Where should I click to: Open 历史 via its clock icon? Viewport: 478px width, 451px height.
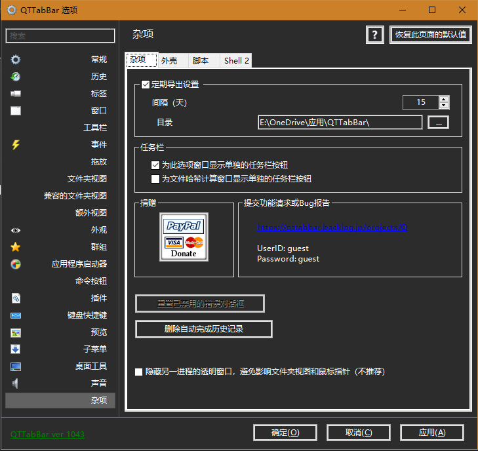coord(16,77)
